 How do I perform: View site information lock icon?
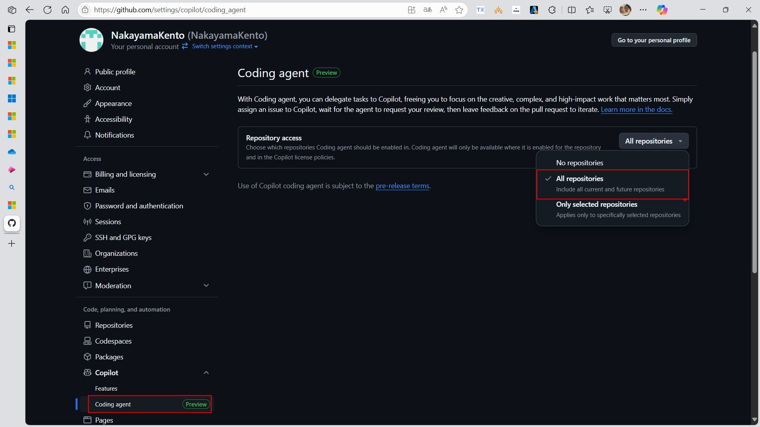85,10
